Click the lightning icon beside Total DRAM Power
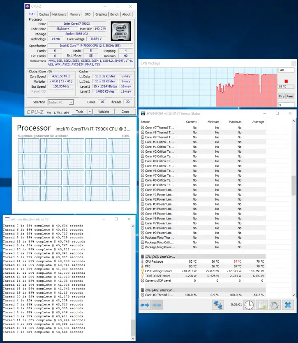 click(x=143, y=276)
